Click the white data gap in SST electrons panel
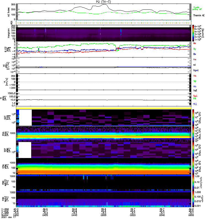 point(25,150)
